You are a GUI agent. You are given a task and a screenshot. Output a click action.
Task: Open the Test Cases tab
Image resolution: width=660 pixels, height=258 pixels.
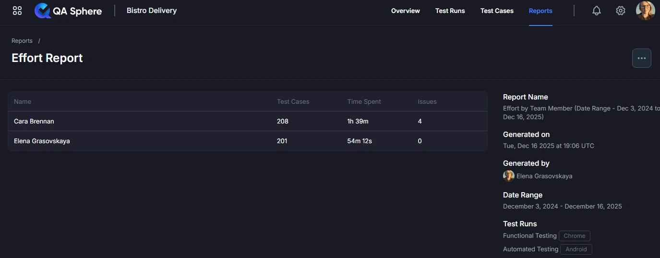point(497,11)
